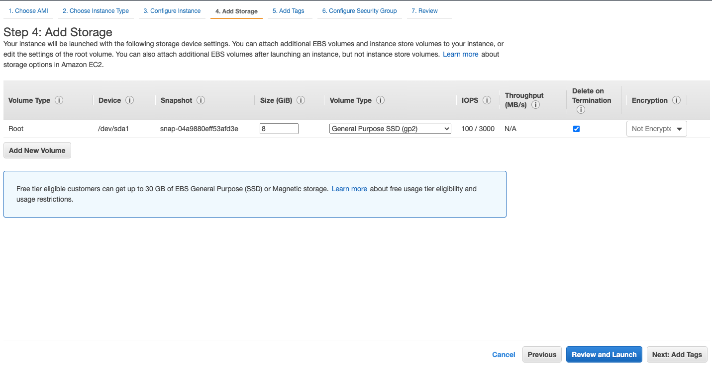Follow the Learn more link about free usage tier
This screenshot has width=712, height=371.
(x=349, y=189)
